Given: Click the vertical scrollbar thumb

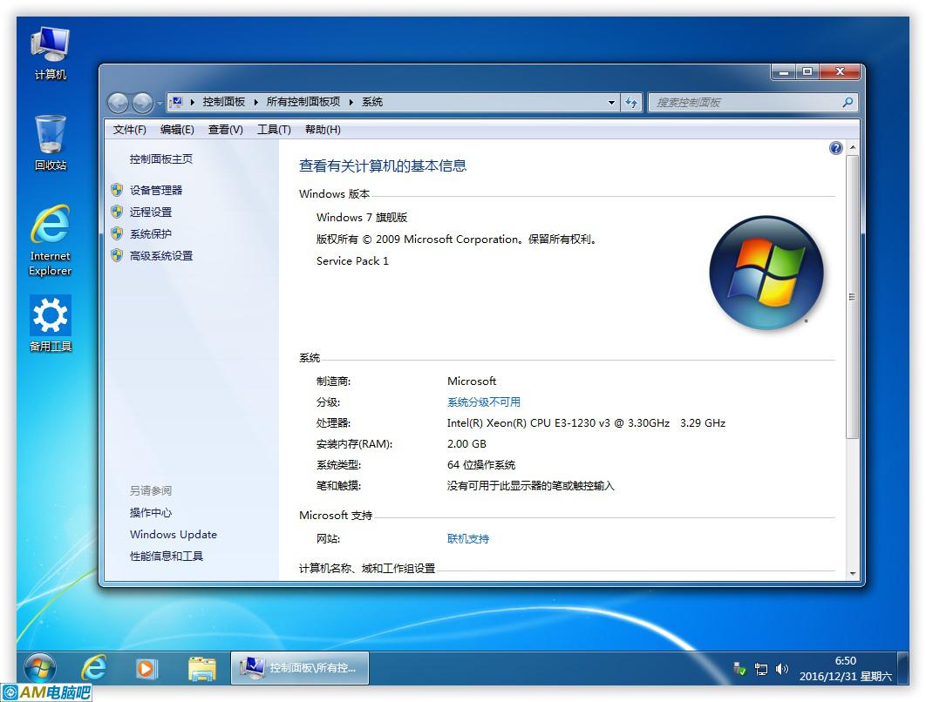Looking at the screenshot, I should click(x=852, y=297).
